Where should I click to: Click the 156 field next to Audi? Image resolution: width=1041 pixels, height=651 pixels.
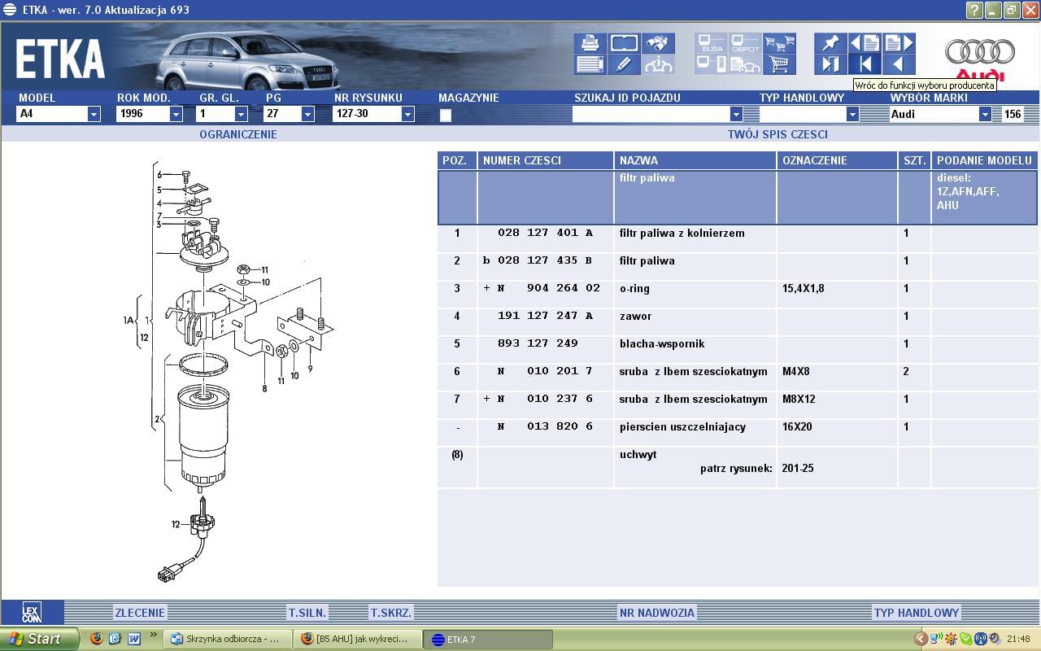(x=1012, y=114)
